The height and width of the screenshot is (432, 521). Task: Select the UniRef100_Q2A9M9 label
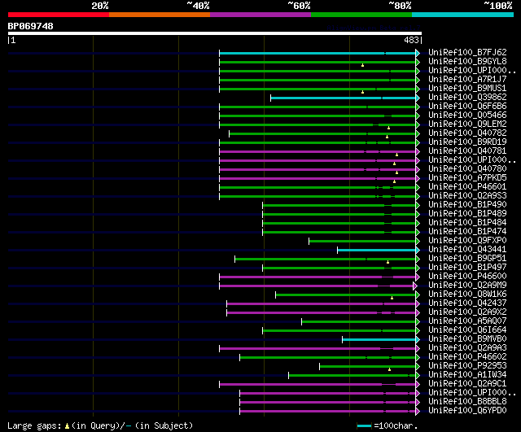click(x=467, y=286)
